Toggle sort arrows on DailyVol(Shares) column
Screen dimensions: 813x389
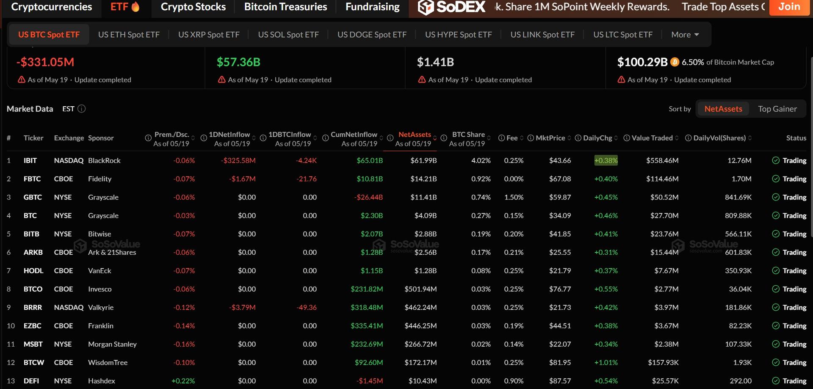coord(750,138)
